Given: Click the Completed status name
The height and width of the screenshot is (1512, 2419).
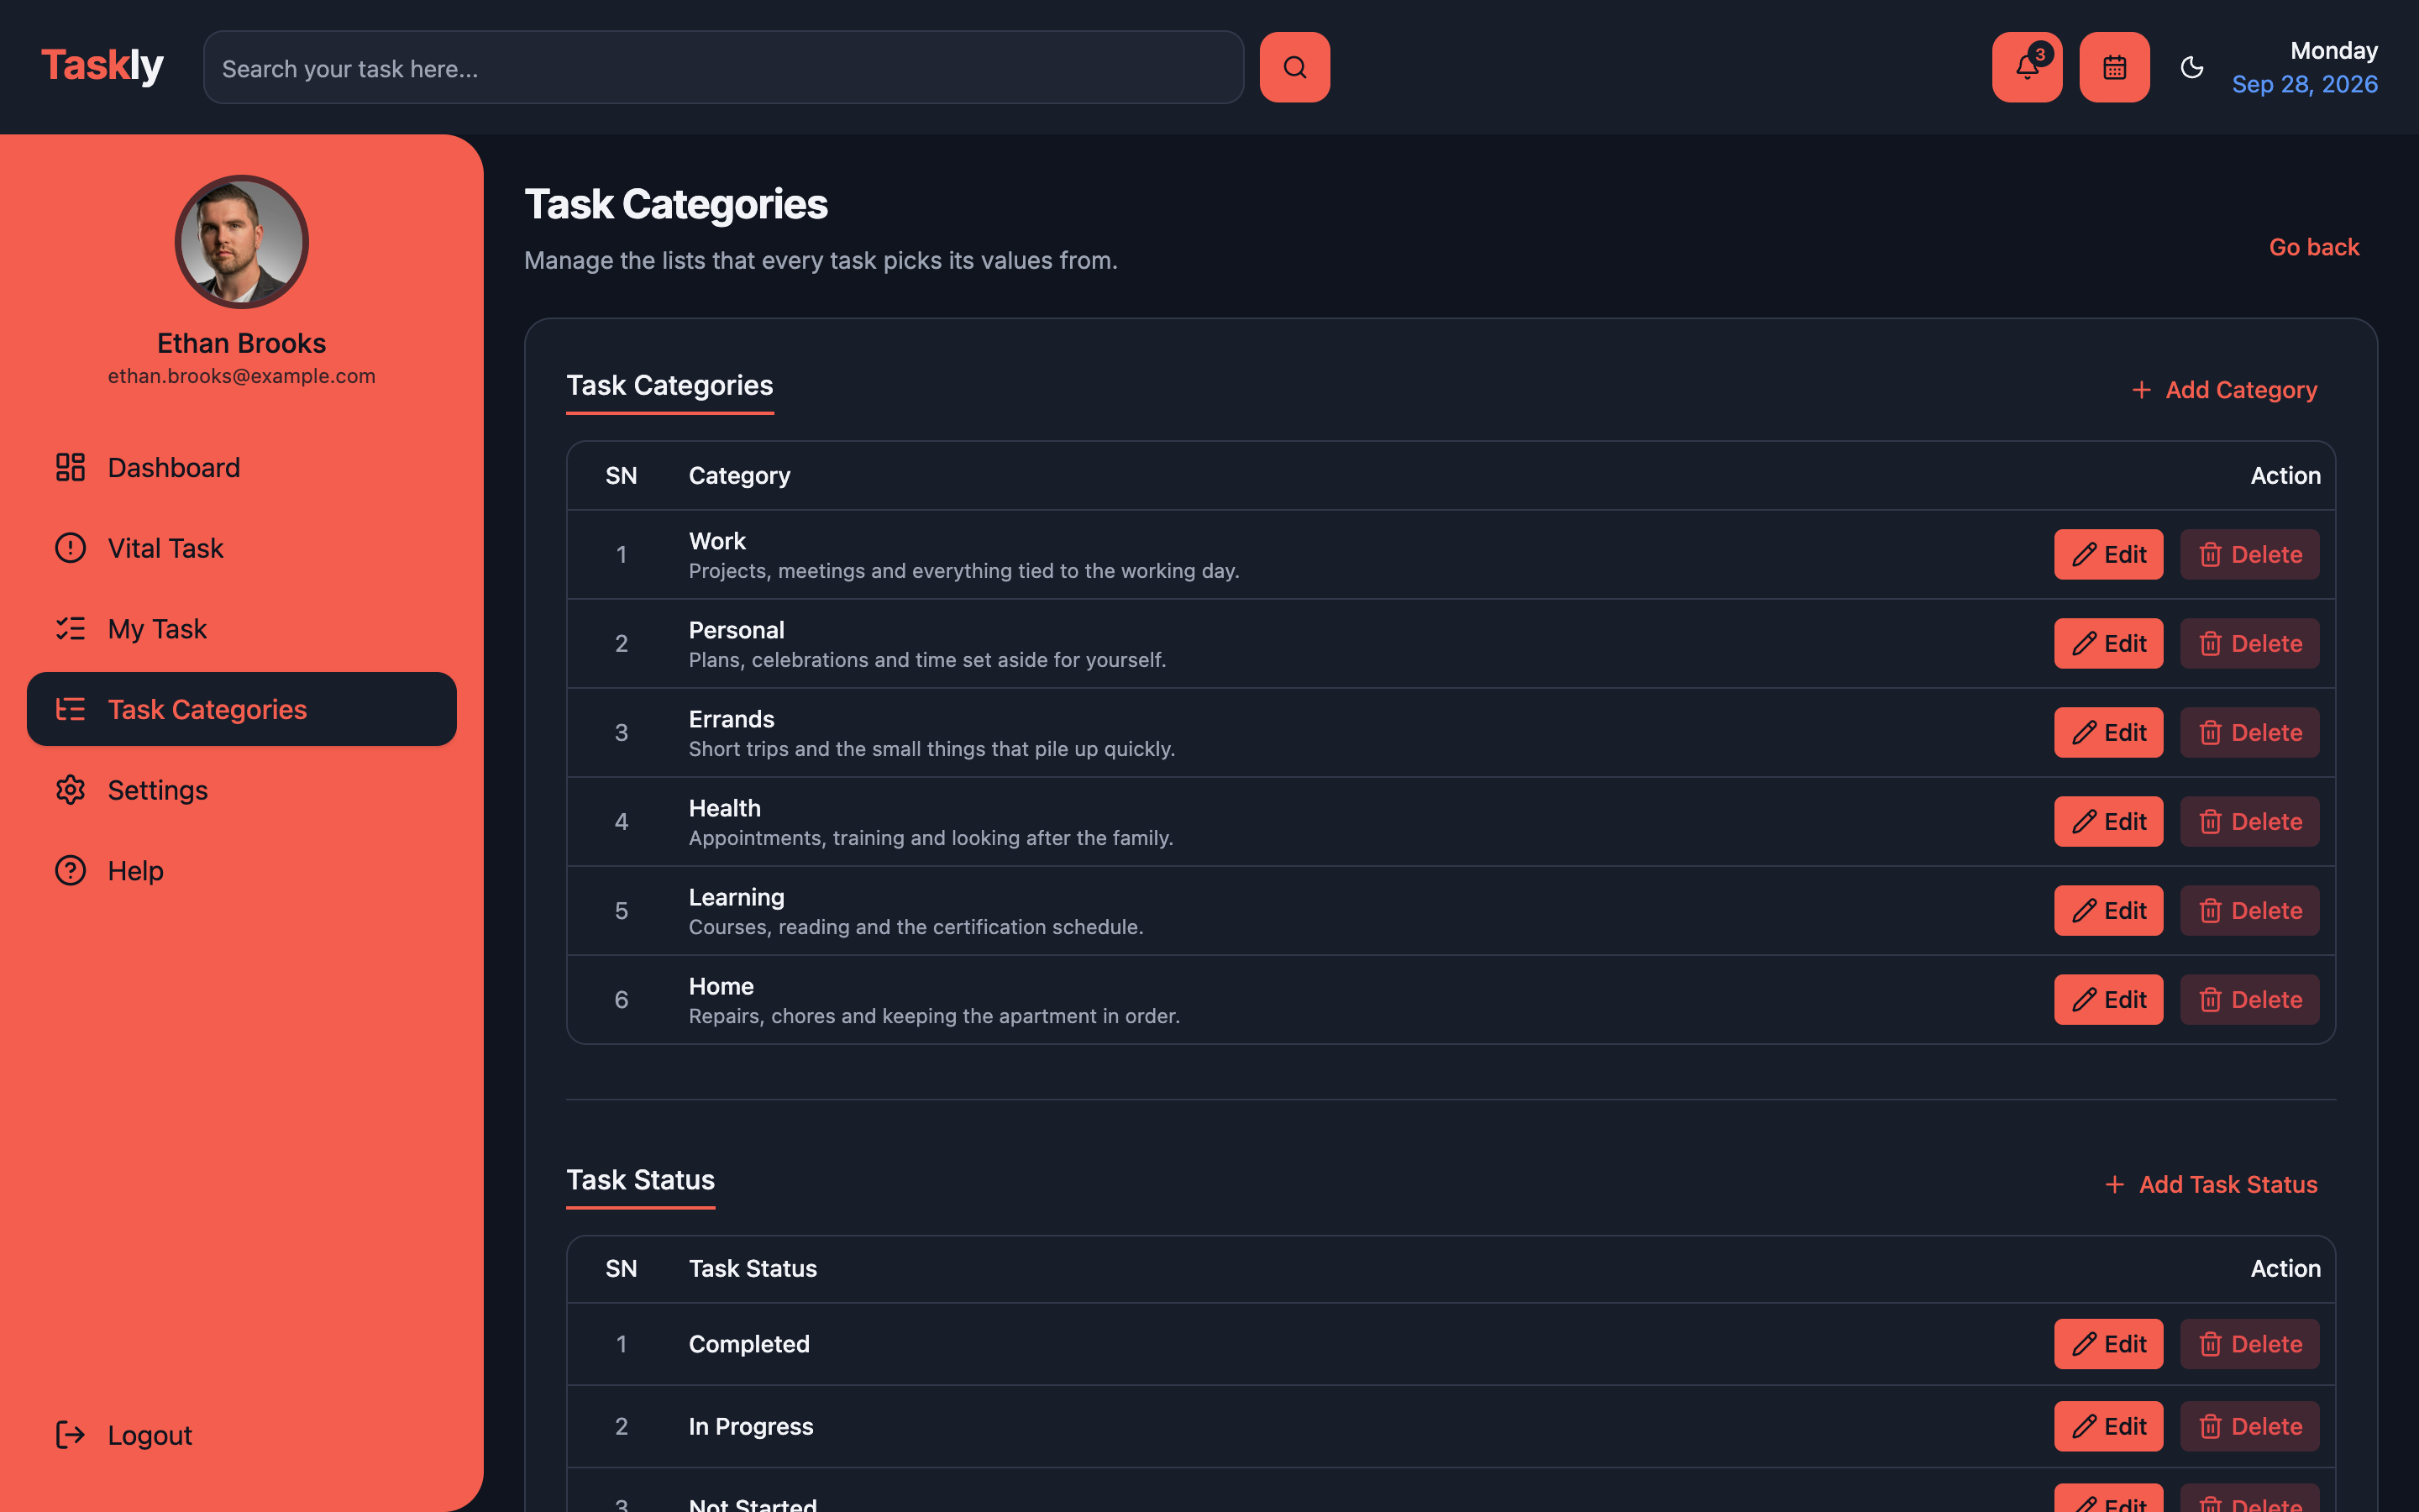Looking at the screenshot, I should click(748, 1344).
